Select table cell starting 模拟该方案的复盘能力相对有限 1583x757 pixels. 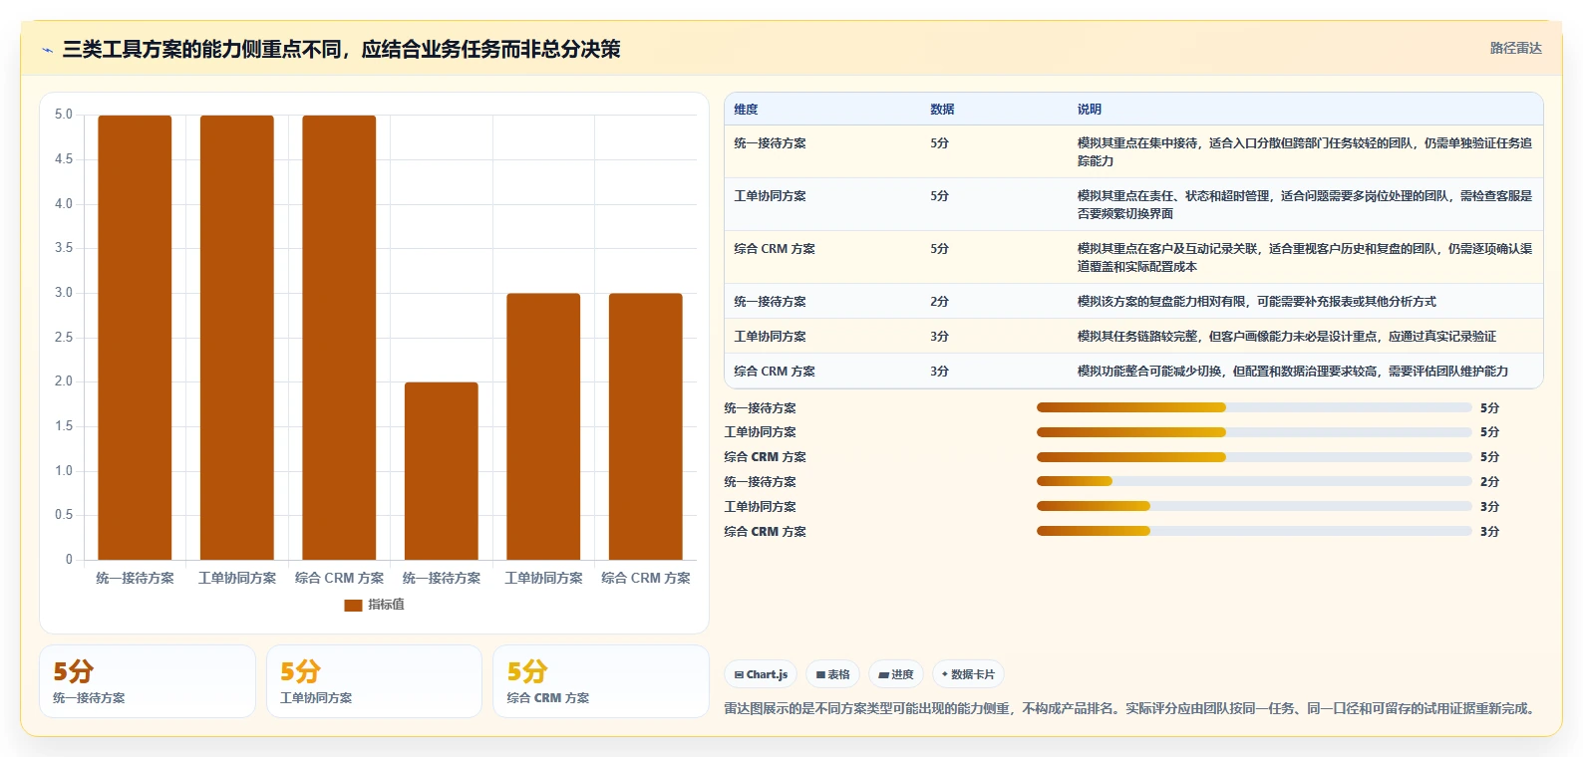[x=1305, y=301]
